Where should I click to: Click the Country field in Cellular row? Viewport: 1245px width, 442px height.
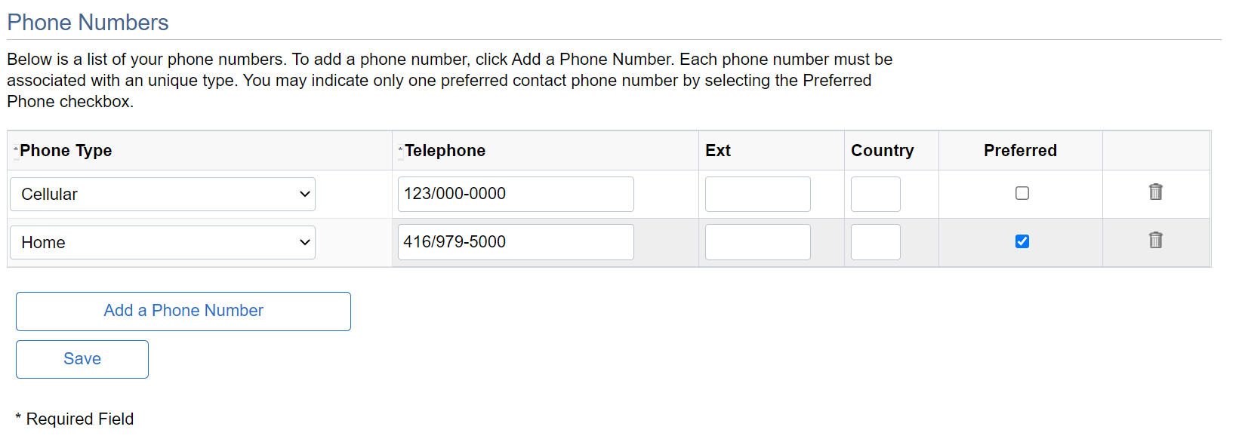[x=875, y=195]
